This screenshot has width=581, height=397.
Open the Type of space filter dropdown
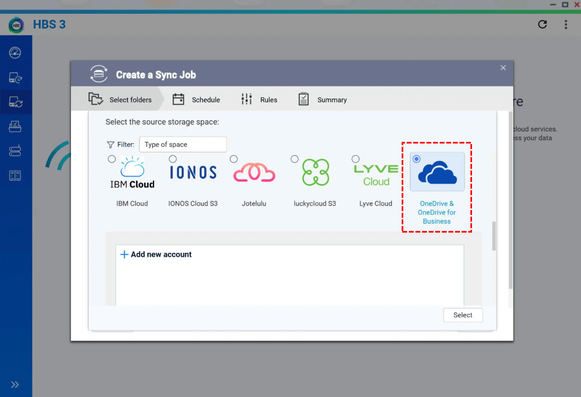183,145
